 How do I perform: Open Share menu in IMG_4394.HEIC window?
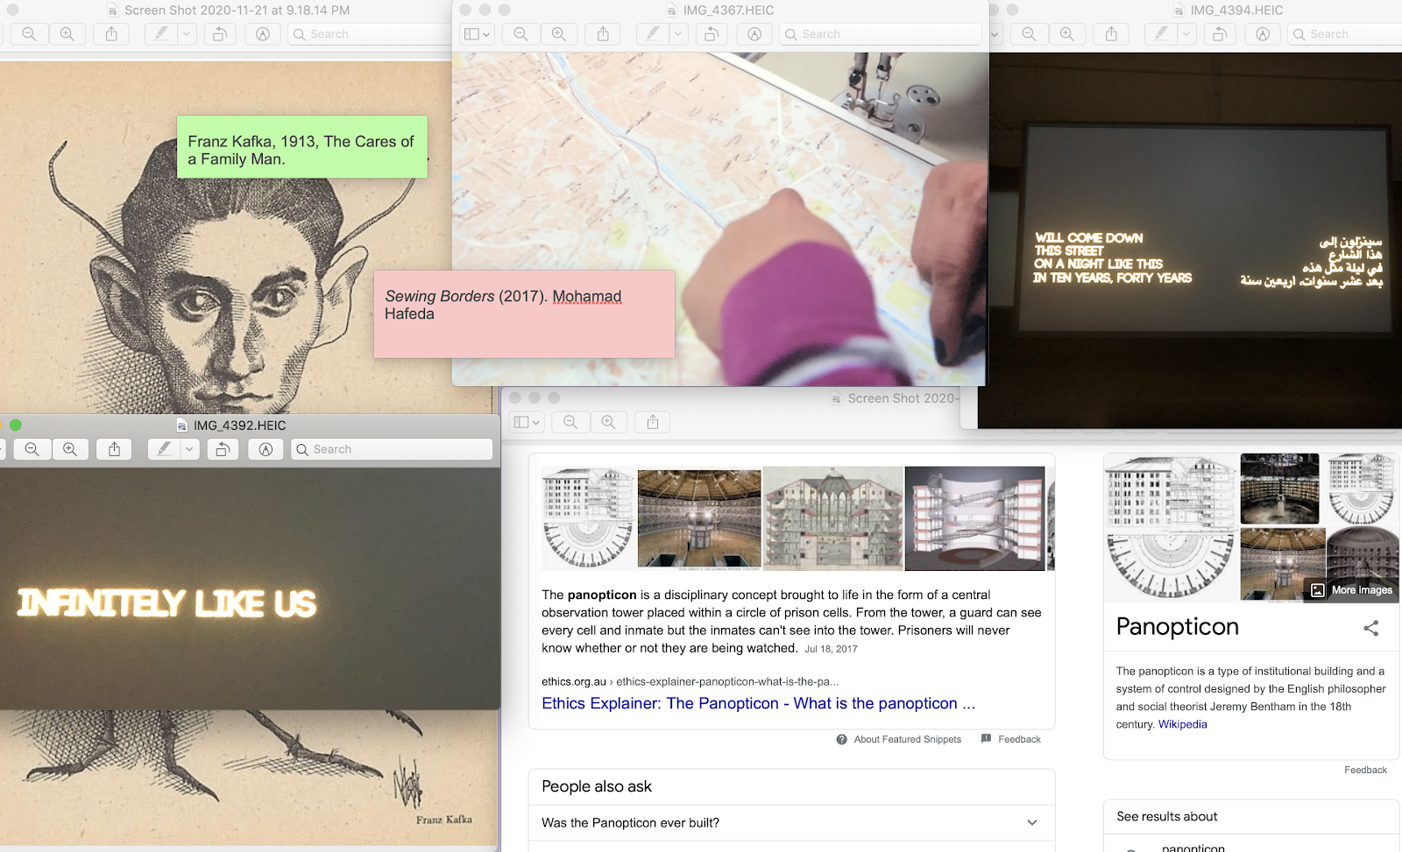tap(1111, 34)
